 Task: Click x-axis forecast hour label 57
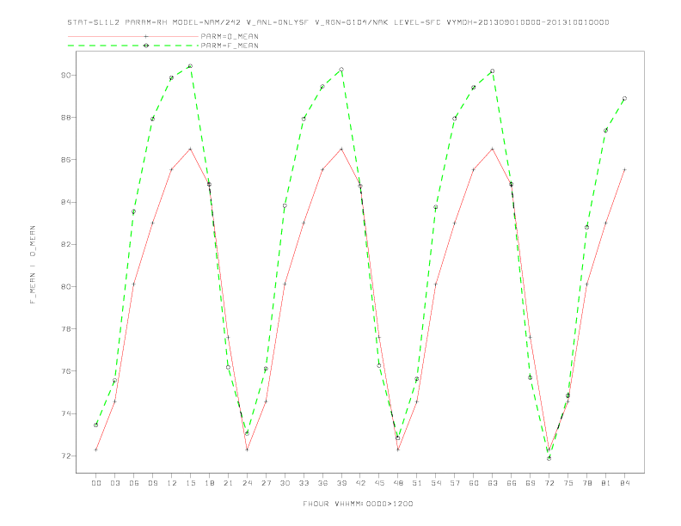coord(455,483)
